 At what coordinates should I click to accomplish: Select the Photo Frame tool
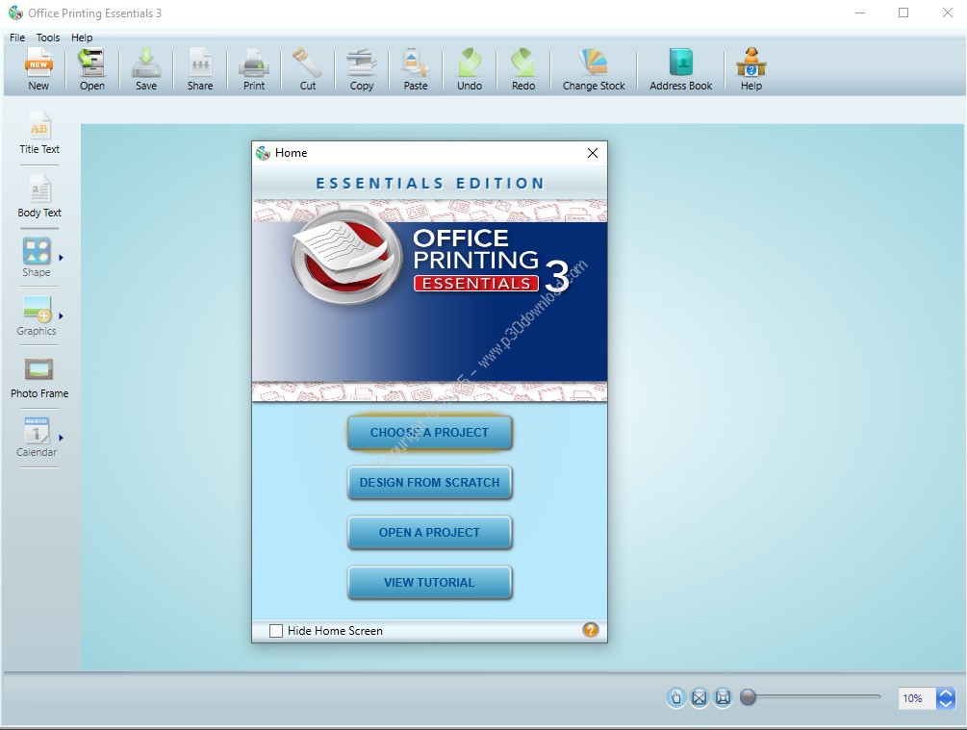pyautogui.click(x=38, y=378)
